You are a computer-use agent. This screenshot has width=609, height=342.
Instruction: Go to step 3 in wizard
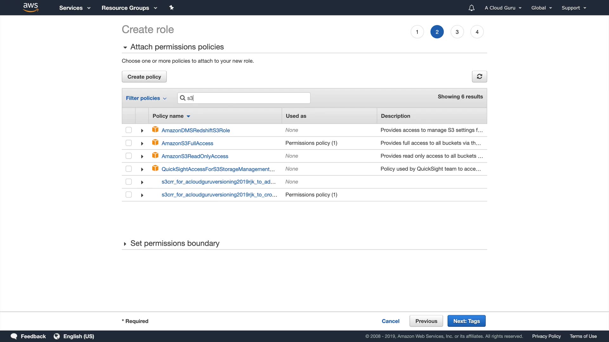coord(457,32)
